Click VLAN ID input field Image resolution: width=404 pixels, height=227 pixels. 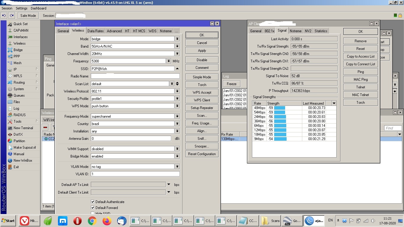coord(135,174)
